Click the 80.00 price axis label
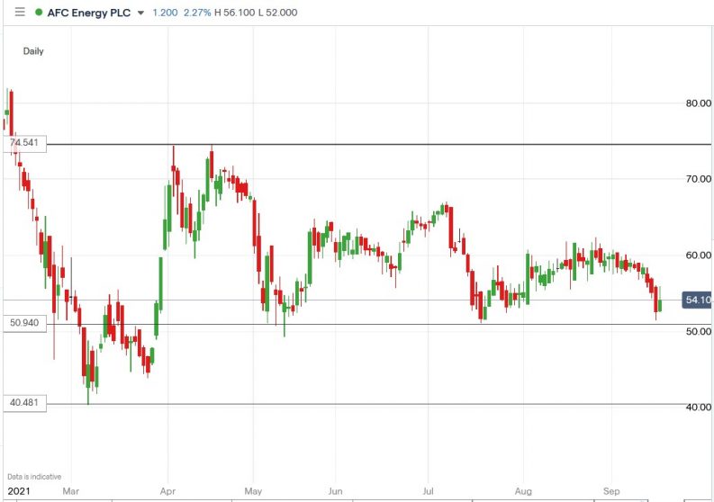 [699, 103]
